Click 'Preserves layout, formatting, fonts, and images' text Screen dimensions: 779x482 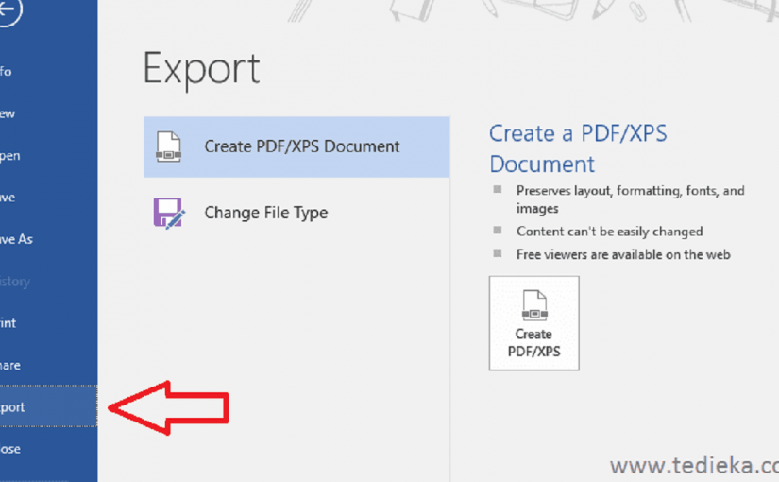point(631,199)
